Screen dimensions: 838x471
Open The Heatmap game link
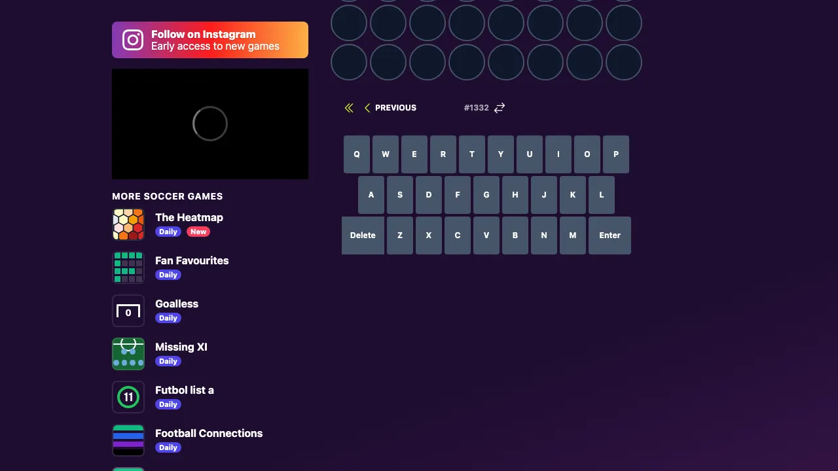click(x=189, y=217)
